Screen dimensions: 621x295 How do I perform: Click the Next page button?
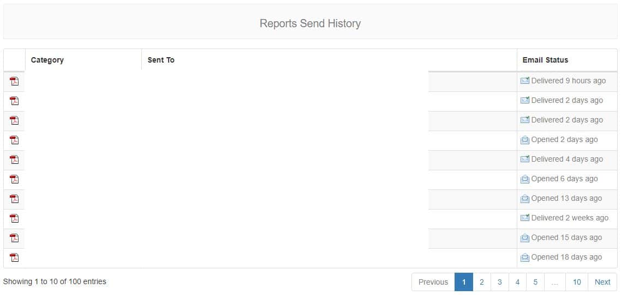point(602,282)
